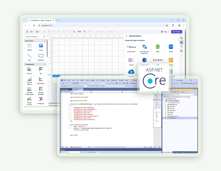Click the Preview button
Screen dimensions: 221x171
177,32
